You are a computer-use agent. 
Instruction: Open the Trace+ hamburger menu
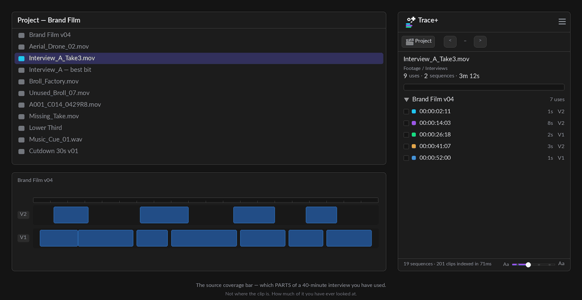tap(562, 22)
